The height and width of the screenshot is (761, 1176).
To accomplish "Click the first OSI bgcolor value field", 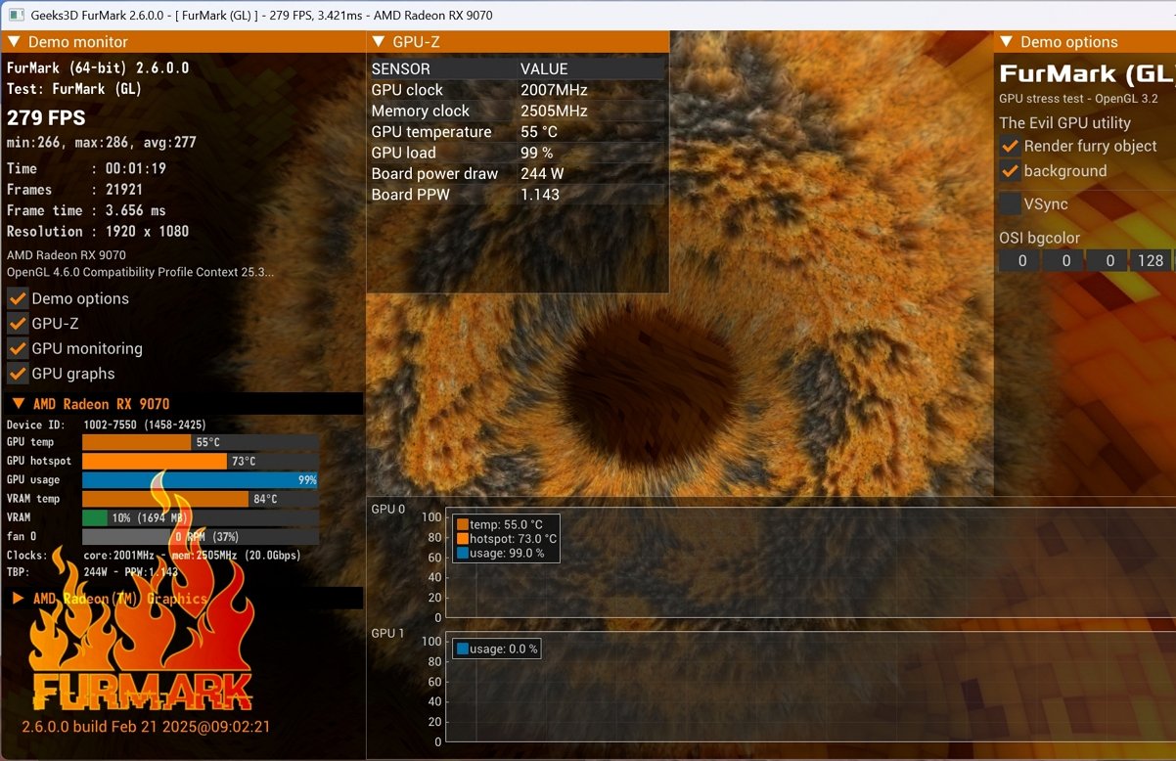I will [1018, 260].
